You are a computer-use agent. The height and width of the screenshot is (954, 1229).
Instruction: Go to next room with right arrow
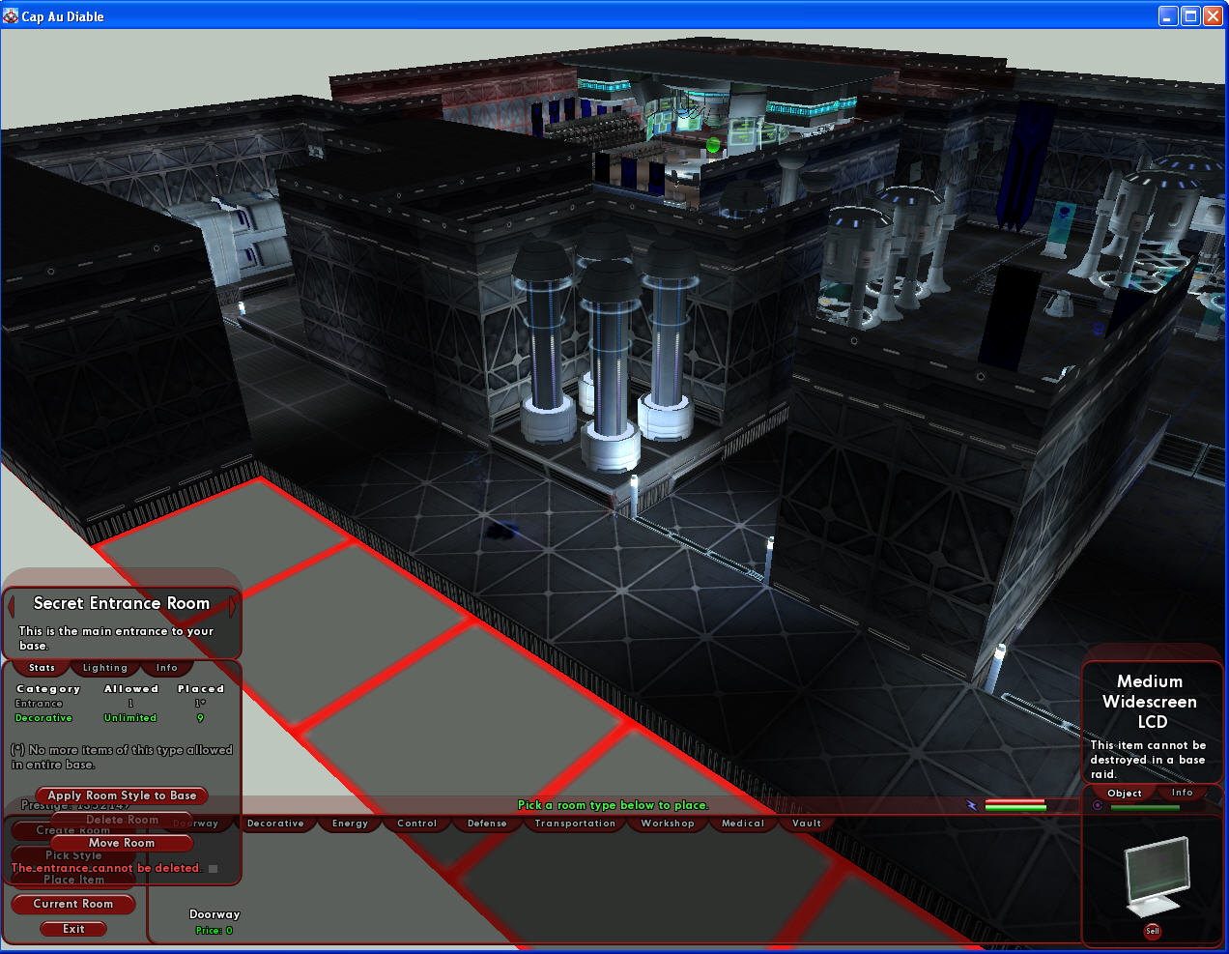coord(233,605)
